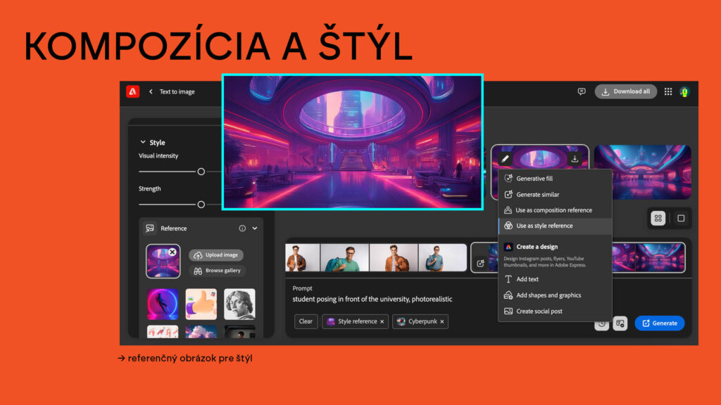The width and height of the screenshot is (721, 405).
Task: Click the image icon beside Create social post
Action: pyautogui.click(x=508, y=311)
